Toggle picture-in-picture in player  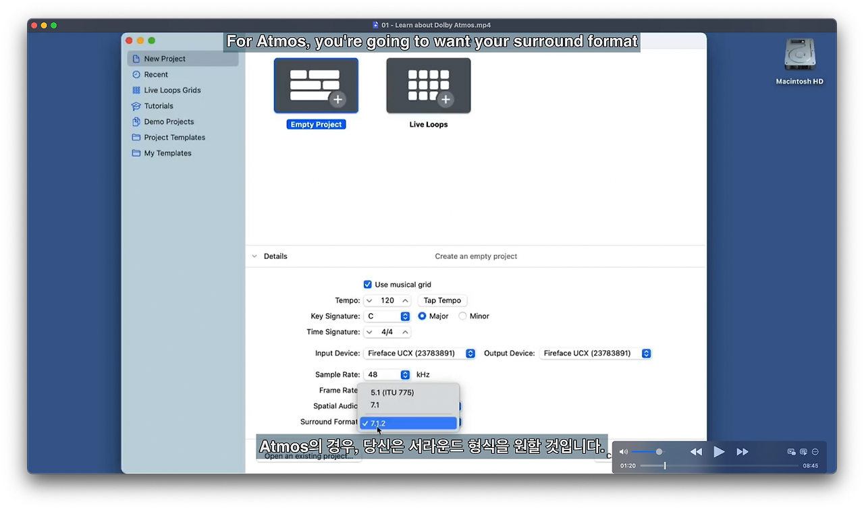(792, 452)
